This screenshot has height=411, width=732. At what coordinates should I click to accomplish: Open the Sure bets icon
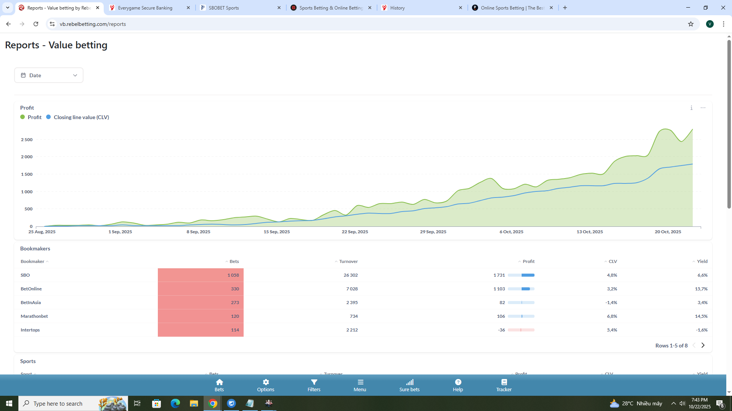(x=409, y=382)
